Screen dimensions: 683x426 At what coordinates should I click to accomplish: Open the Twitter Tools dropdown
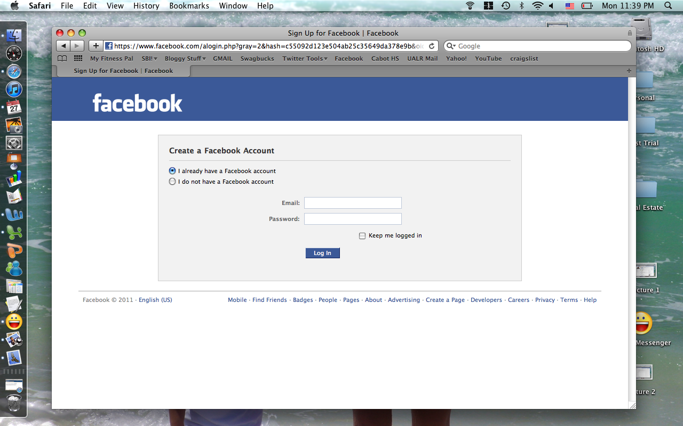point(304,59)
